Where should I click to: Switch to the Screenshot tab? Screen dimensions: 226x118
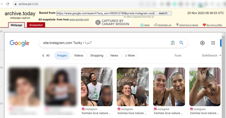coord(36,25)
